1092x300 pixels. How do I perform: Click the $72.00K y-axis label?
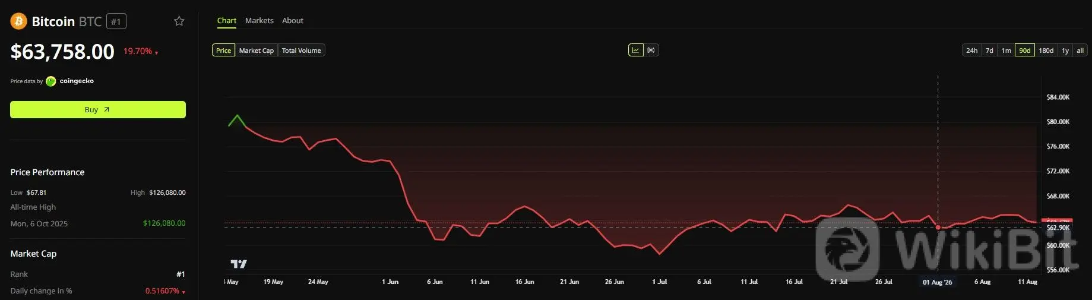(x=1058, y=171)
